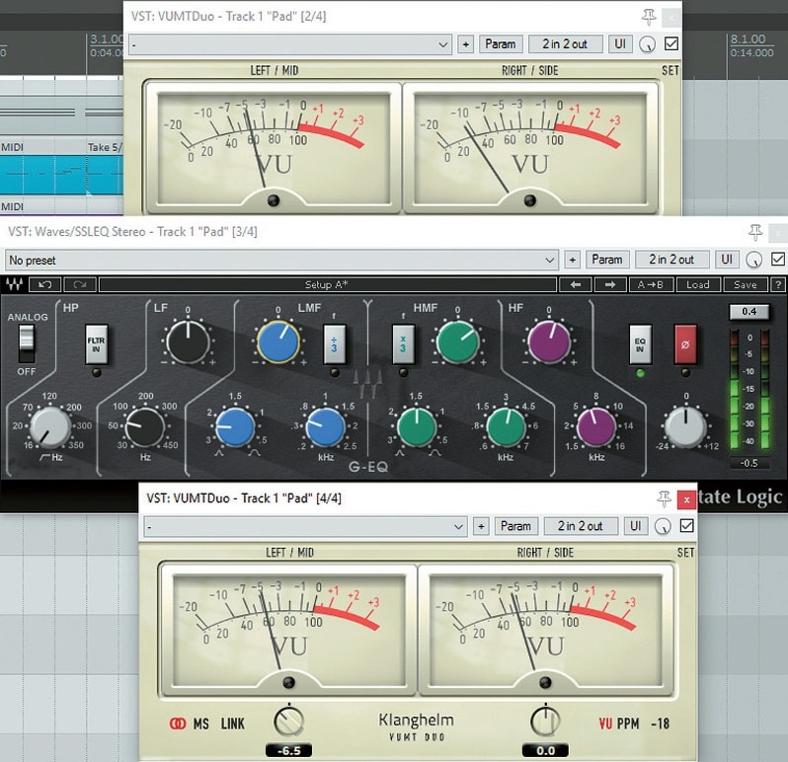Open 2 in 2 out routing in VUMTDuo [4/4]
Screen dimensions: 788x762
580,526
